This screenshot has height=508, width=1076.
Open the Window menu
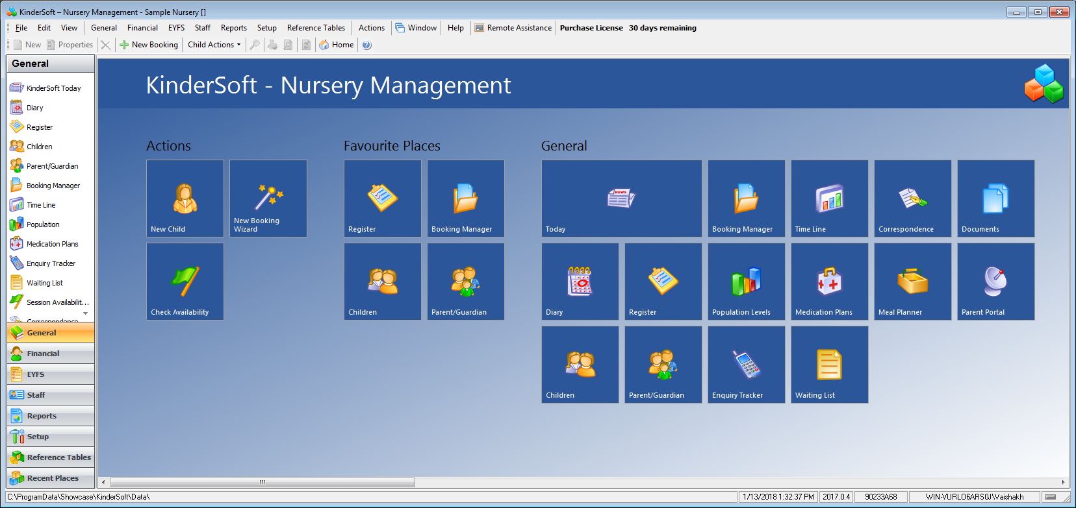[416, 28]
